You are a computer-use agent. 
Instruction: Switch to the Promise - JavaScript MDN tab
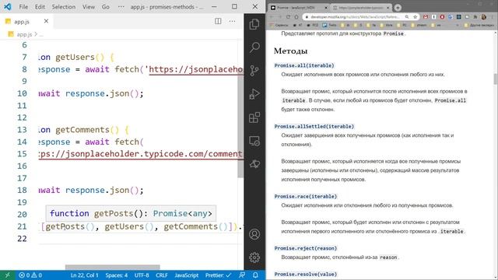click(x=297, y=8)
